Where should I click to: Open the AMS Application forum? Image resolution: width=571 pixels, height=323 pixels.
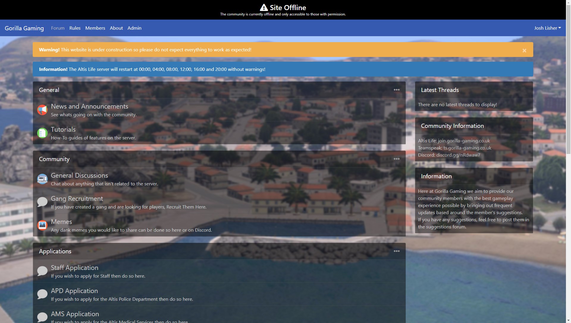pyautogui.click(x=75, y=314)
